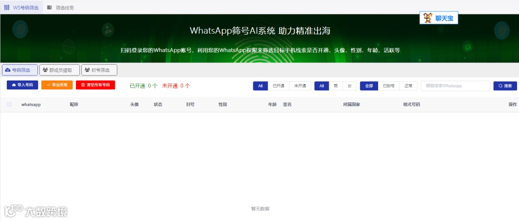
Task: Focus the 模糊搜索Whataspp search field
Action: tap(455, 86)
